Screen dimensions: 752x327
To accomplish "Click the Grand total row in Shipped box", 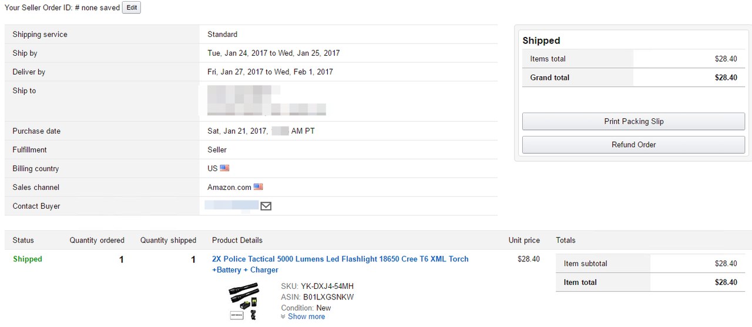I will pyautogui.click(x=633, y=77).
